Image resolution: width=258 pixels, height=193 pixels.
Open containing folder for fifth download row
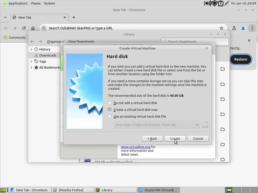point(223,129)
